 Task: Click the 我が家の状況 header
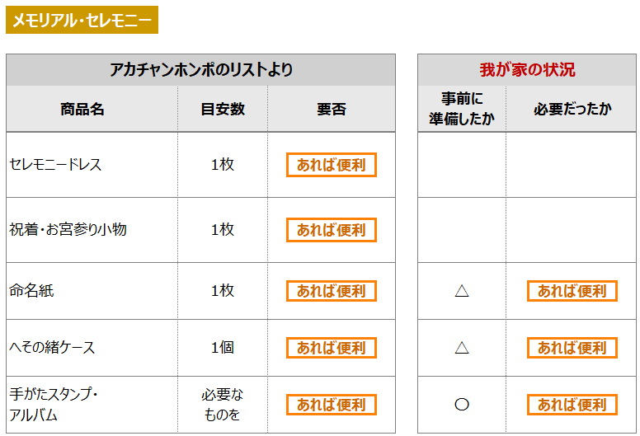pos(527,70)
